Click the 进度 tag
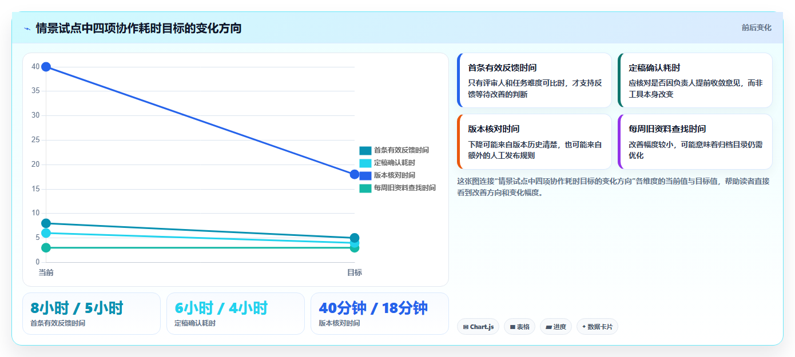795x357 pixels. pyautogui.click(x=555, y=327)
